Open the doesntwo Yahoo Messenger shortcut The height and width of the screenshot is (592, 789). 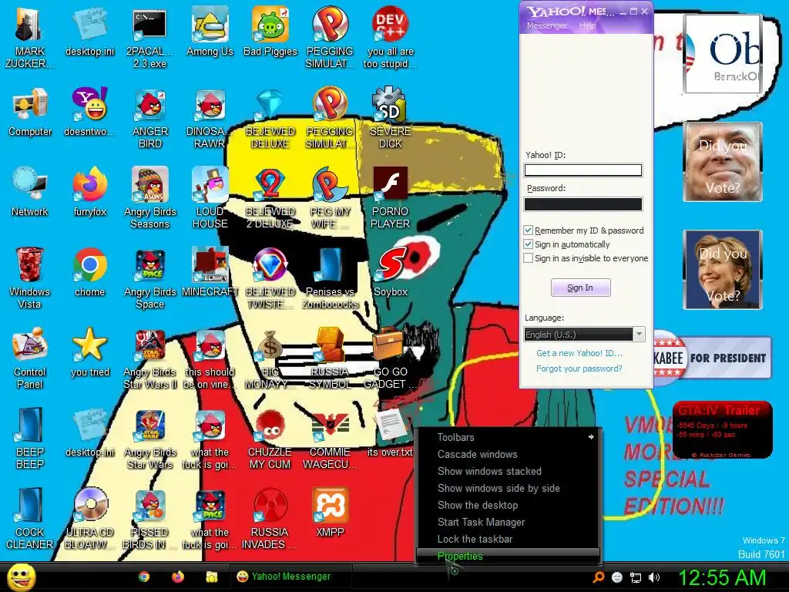click(90, 112)
